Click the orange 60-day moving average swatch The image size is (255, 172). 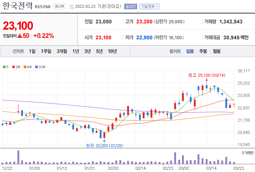point(25,67)
